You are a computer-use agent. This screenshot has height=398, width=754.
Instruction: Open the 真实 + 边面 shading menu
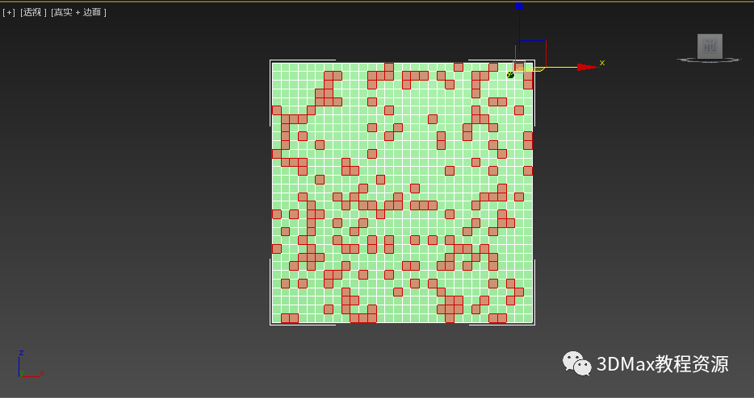click(78, 12)
